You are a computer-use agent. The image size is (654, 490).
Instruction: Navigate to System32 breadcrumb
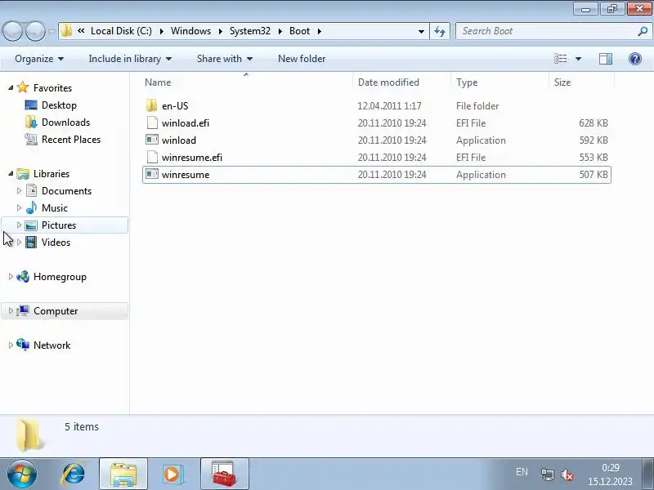tap(250, 31)
